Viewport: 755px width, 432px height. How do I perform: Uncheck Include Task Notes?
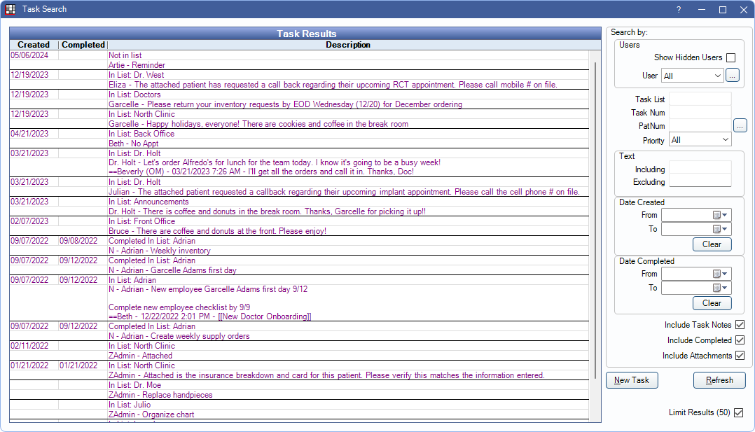pos(740,325)
